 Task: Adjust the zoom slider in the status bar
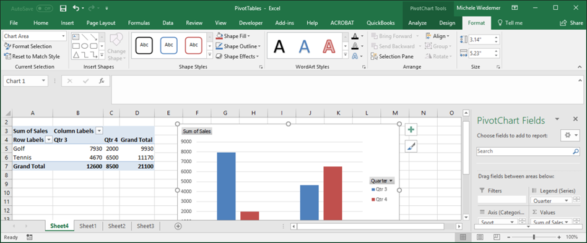pos(534,237)
